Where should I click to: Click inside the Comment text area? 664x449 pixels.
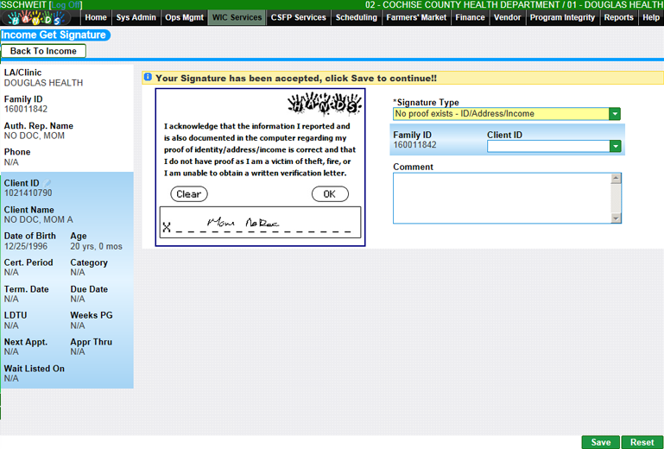(501, 198)
